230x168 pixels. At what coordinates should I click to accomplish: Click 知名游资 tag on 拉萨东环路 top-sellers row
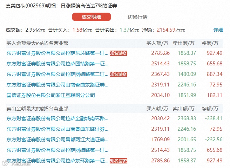tap(119, 161)
